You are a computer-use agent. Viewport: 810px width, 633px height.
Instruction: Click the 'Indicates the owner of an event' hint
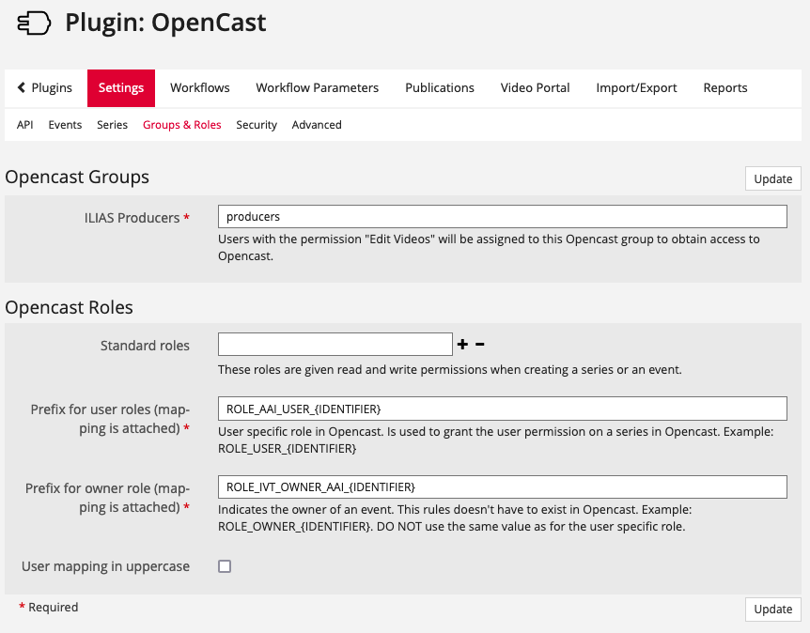click(x=455, y=517)
